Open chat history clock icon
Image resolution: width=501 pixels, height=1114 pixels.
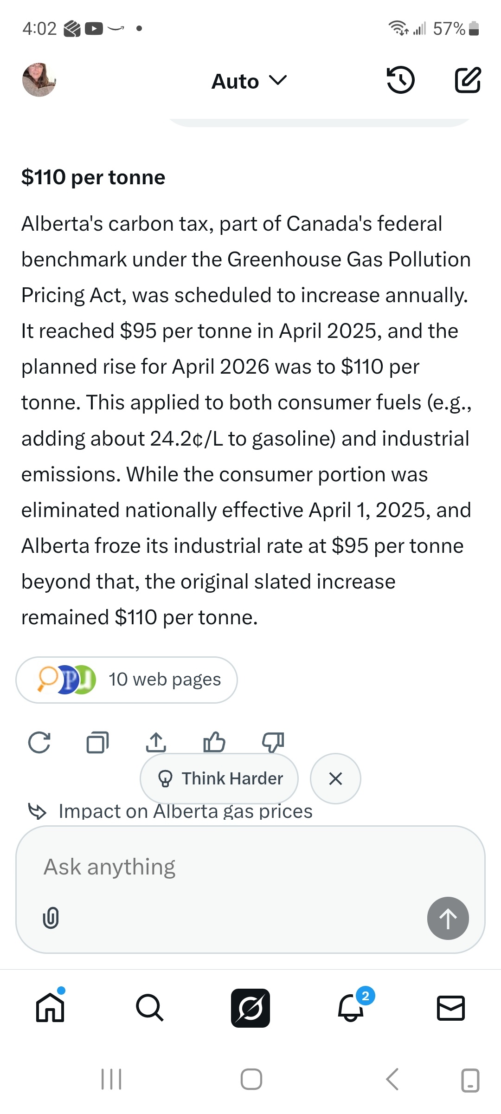coord(400,80)
